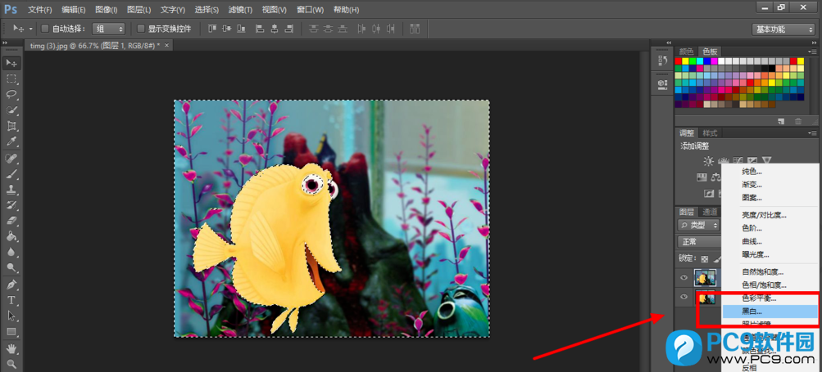Image resolution: width=822 pixels, height=372 pixels.
Task: Open the 图像(I) menu
Action: (x=107, y=10)
